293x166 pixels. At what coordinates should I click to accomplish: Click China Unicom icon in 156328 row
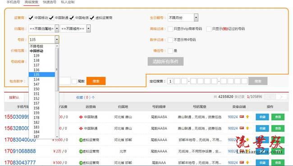[81, 129]
